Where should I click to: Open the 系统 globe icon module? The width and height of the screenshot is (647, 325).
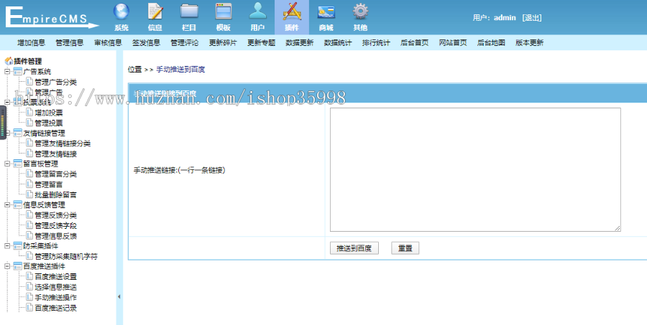coord(121,17)
